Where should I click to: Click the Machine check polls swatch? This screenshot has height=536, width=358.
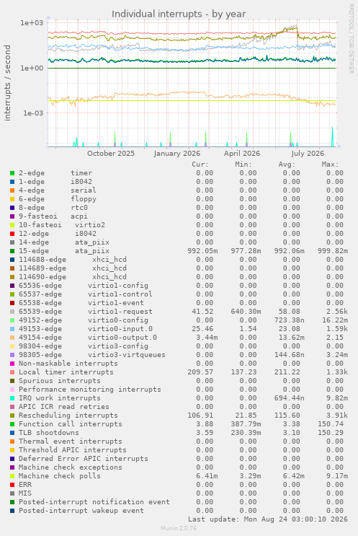pyautogui.click(x=12, y=476)
